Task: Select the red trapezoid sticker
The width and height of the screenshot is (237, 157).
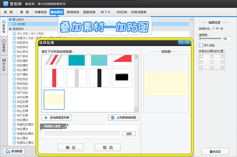Action: tap(122, 60)
